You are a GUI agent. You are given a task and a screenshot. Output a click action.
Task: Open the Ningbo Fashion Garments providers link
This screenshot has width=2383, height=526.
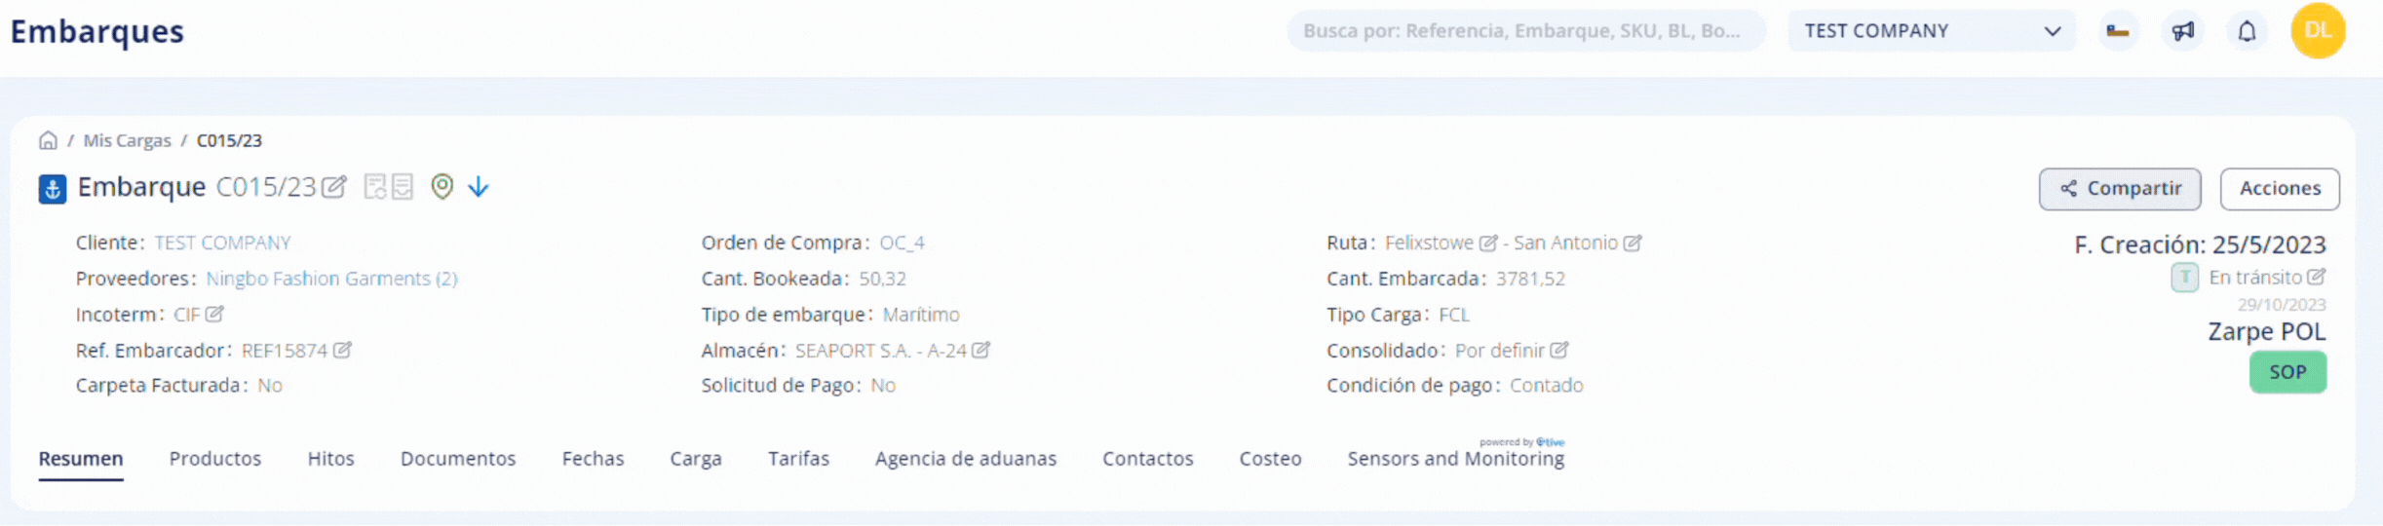tap(331, 279)
